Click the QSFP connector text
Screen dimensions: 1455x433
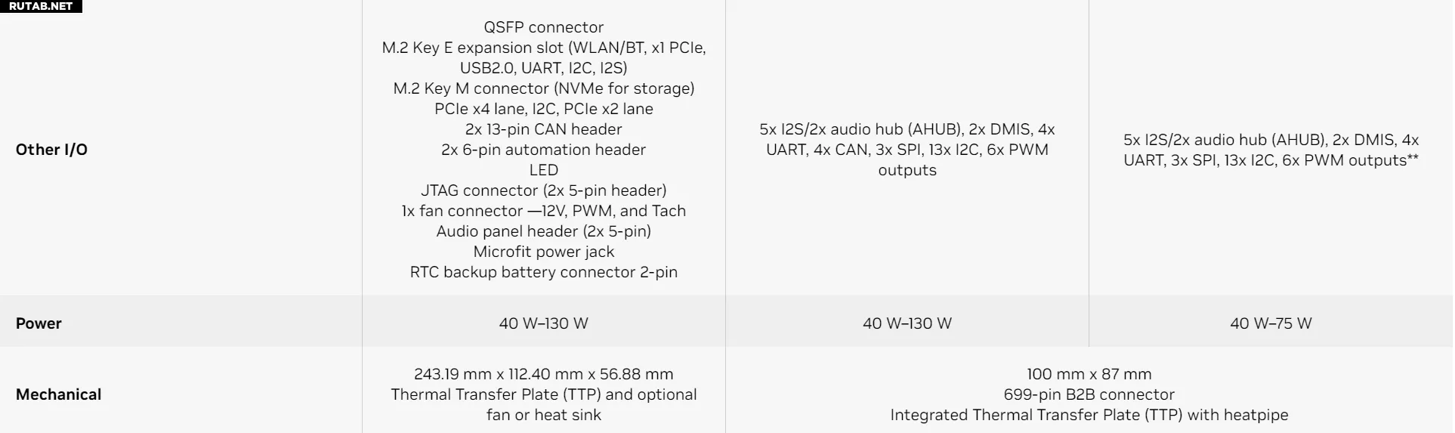pyautogui.click(x=544, y=27)
